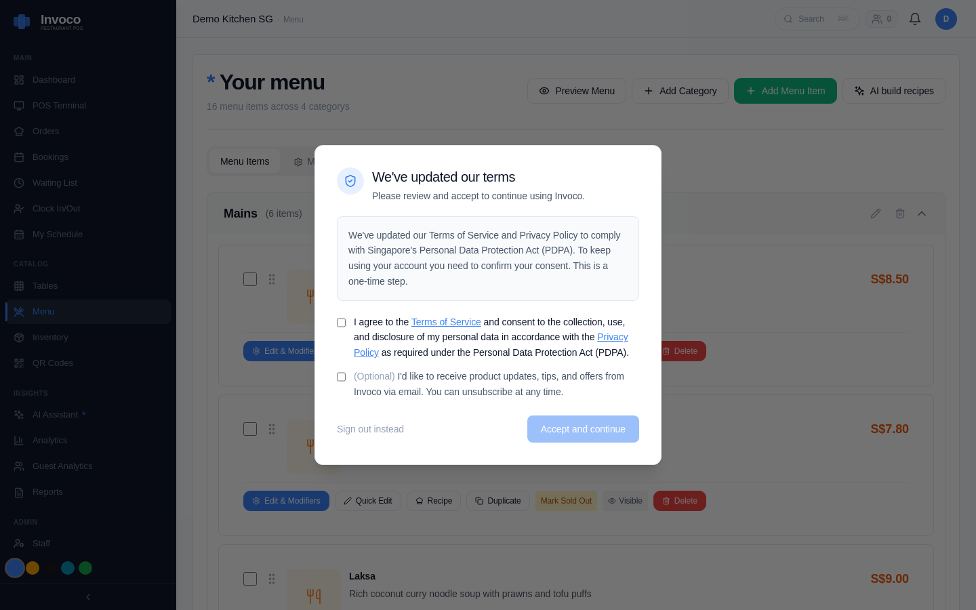Open the Terms of Service link

click(x=446, y=322)
